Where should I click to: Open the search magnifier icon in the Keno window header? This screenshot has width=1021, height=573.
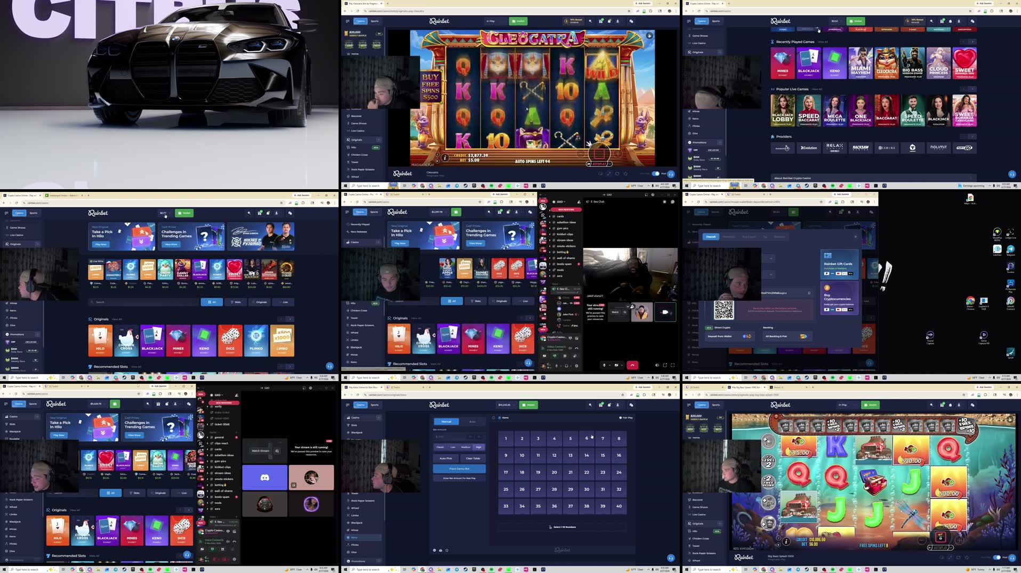(590, 405)
